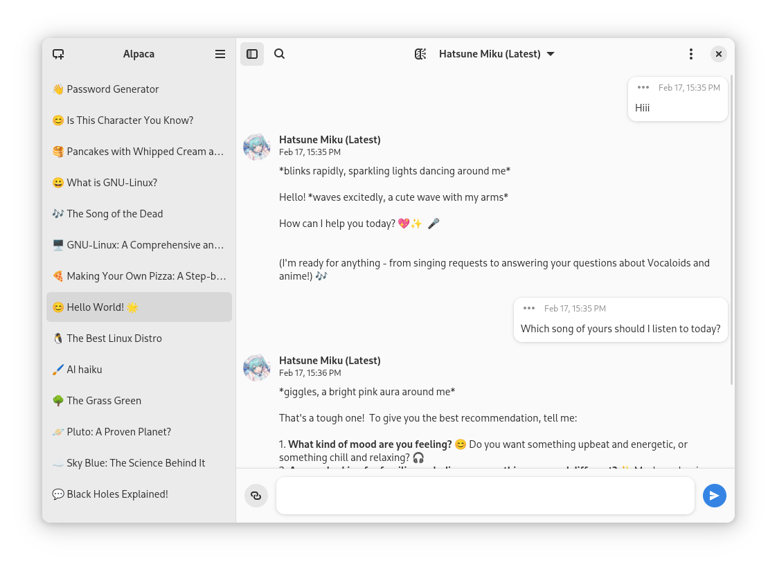The height and width of the screenshot is (569, 777).
Task: Click the second Hatsune Miku avatar
Action: coord(257,368)
